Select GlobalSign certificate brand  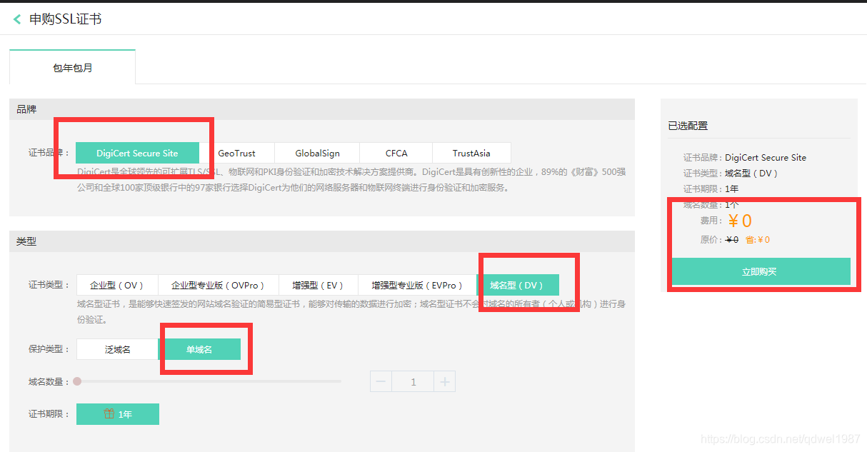pyautogui.click(x=317, y=153)
